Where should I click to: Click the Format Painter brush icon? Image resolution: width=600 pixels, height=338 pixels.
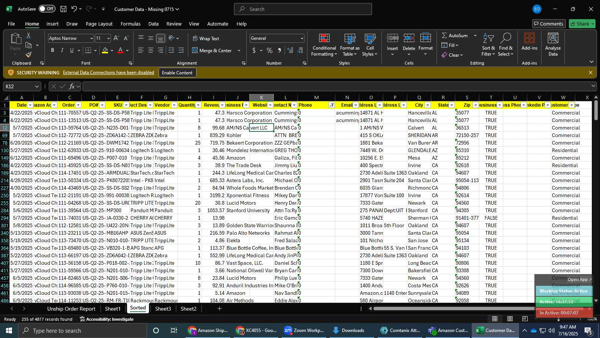pos(28,55)
